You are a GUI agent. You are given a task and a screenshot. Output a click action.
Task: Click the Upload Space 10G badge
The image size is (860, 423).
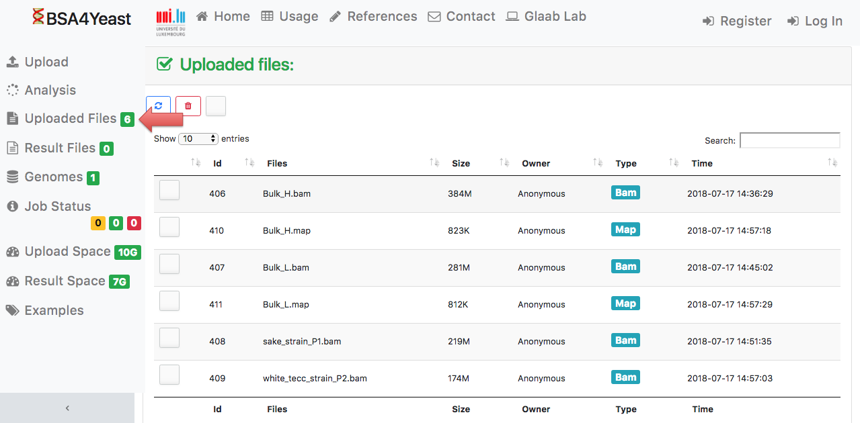pos(126,252)
